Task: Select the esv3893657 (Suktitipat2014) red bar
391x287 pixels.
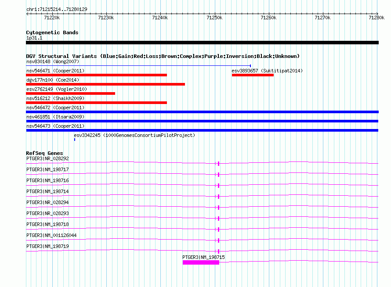Action: tap(253, 75)
